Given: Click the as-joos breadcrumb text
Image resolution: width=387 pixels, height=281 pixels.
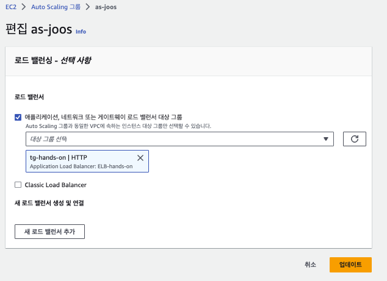Looking at the screenshot, I should [106, 7].
